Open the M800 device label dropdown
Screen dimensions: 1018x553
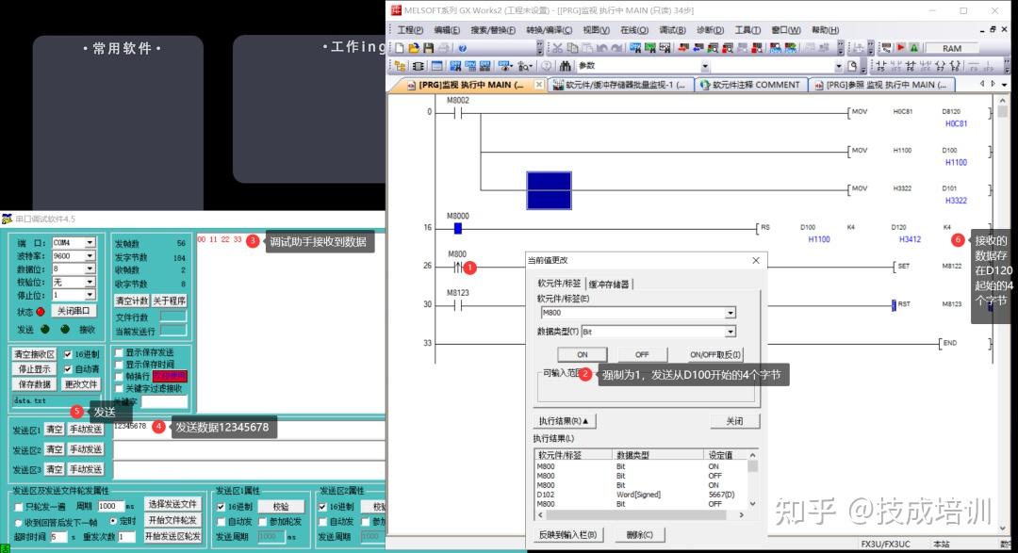[x=731, y=312]
